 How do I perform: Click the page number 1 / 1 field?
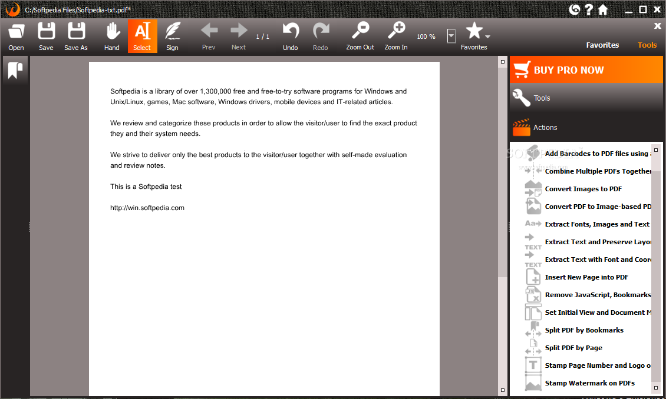click(x=262, y=37)
